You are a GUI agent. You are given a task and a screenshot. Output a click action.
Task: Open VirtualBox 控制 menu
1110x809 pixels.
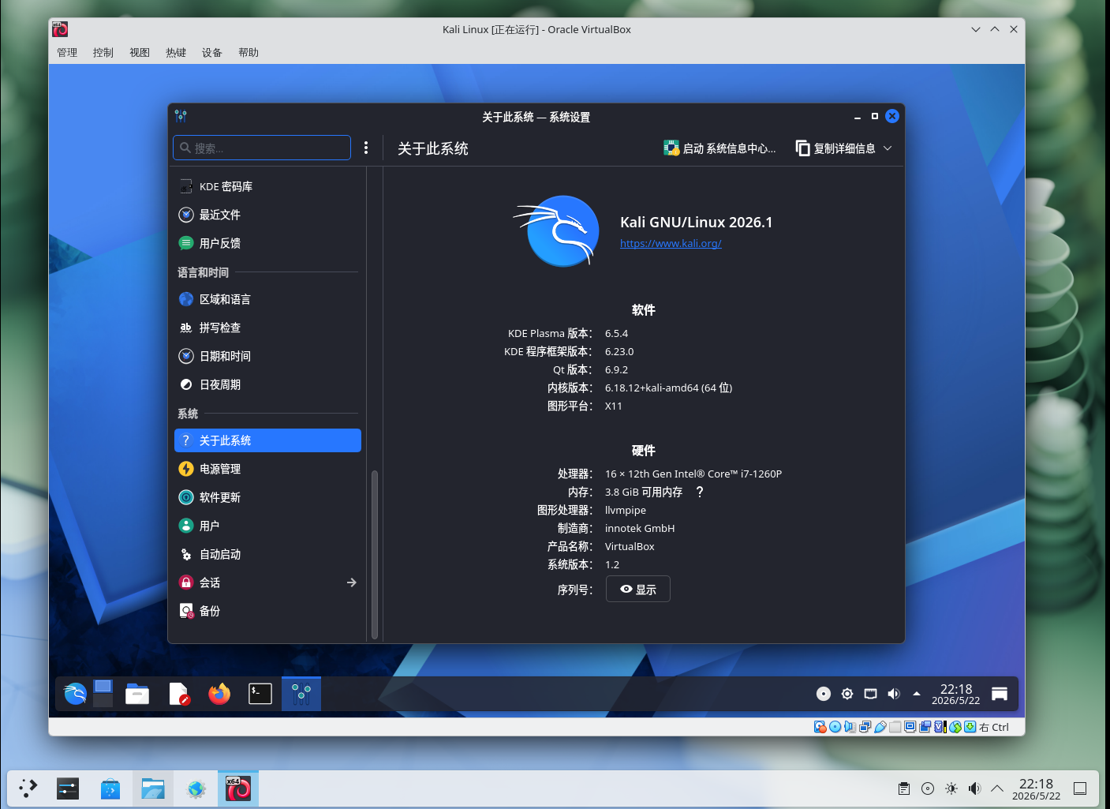(103, 52)
